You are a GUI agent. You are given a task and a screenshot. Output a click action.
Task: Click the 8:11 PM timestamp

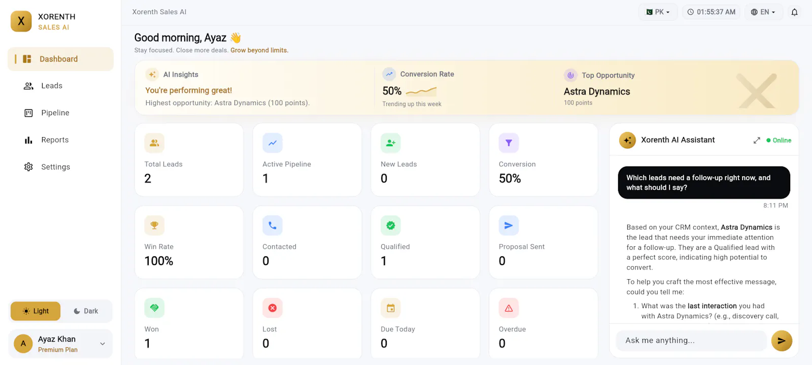pyautogui.click(x=775, y=206)
